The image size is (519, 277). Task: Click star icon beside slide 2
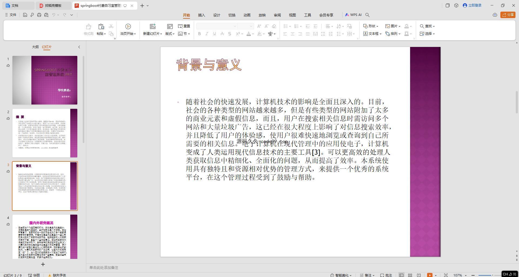pyautogui.click(x=8, y=119)
